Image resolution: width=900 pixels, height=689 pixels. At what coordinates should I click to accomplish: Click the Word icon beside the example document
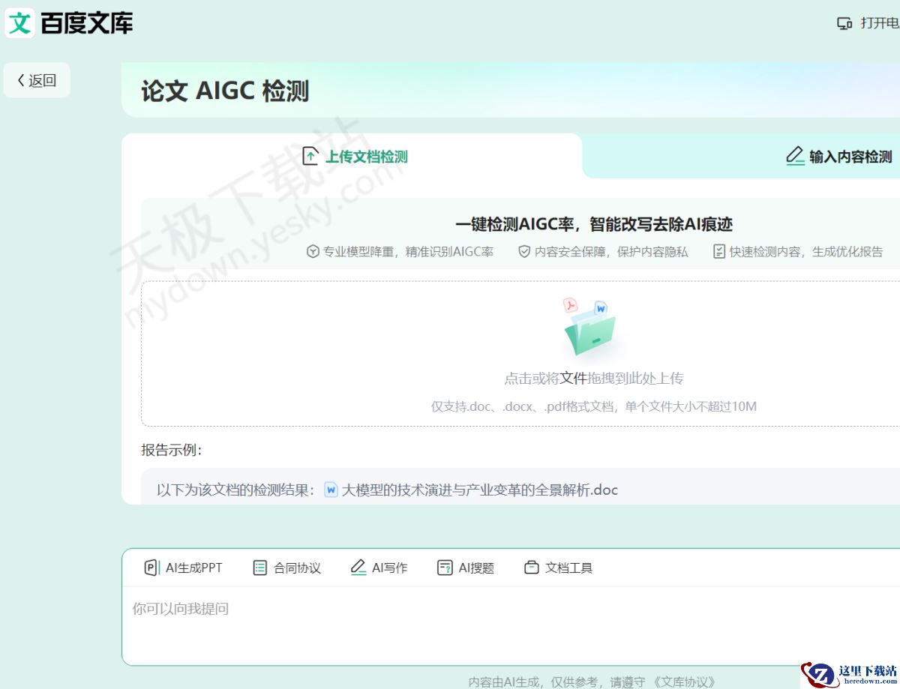[329, 490]
